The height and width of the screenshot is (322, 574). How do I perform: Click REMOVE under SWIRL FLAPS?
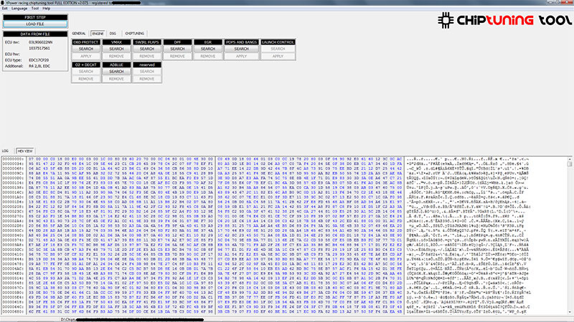click(147, 57)
